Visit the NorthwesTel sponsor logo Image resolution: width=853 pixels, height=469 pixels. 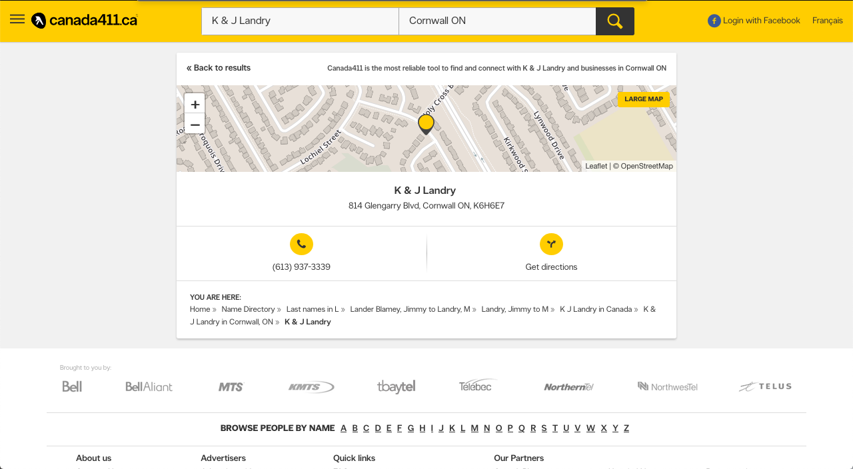click(668, 386)
